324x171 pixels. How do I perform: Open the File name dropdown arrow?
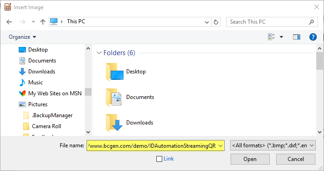tap(221, 146)
